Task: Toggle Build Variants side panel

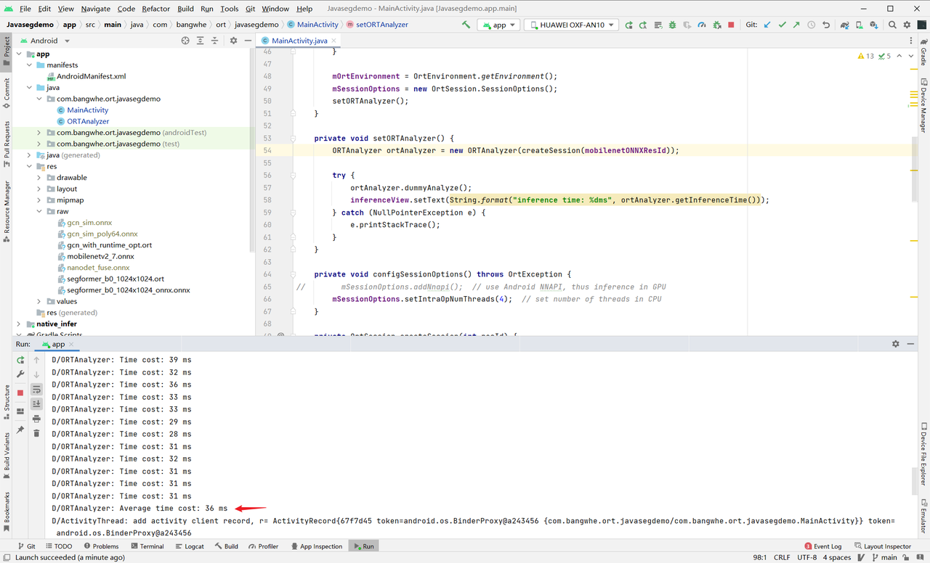Action: click(7, 456)
